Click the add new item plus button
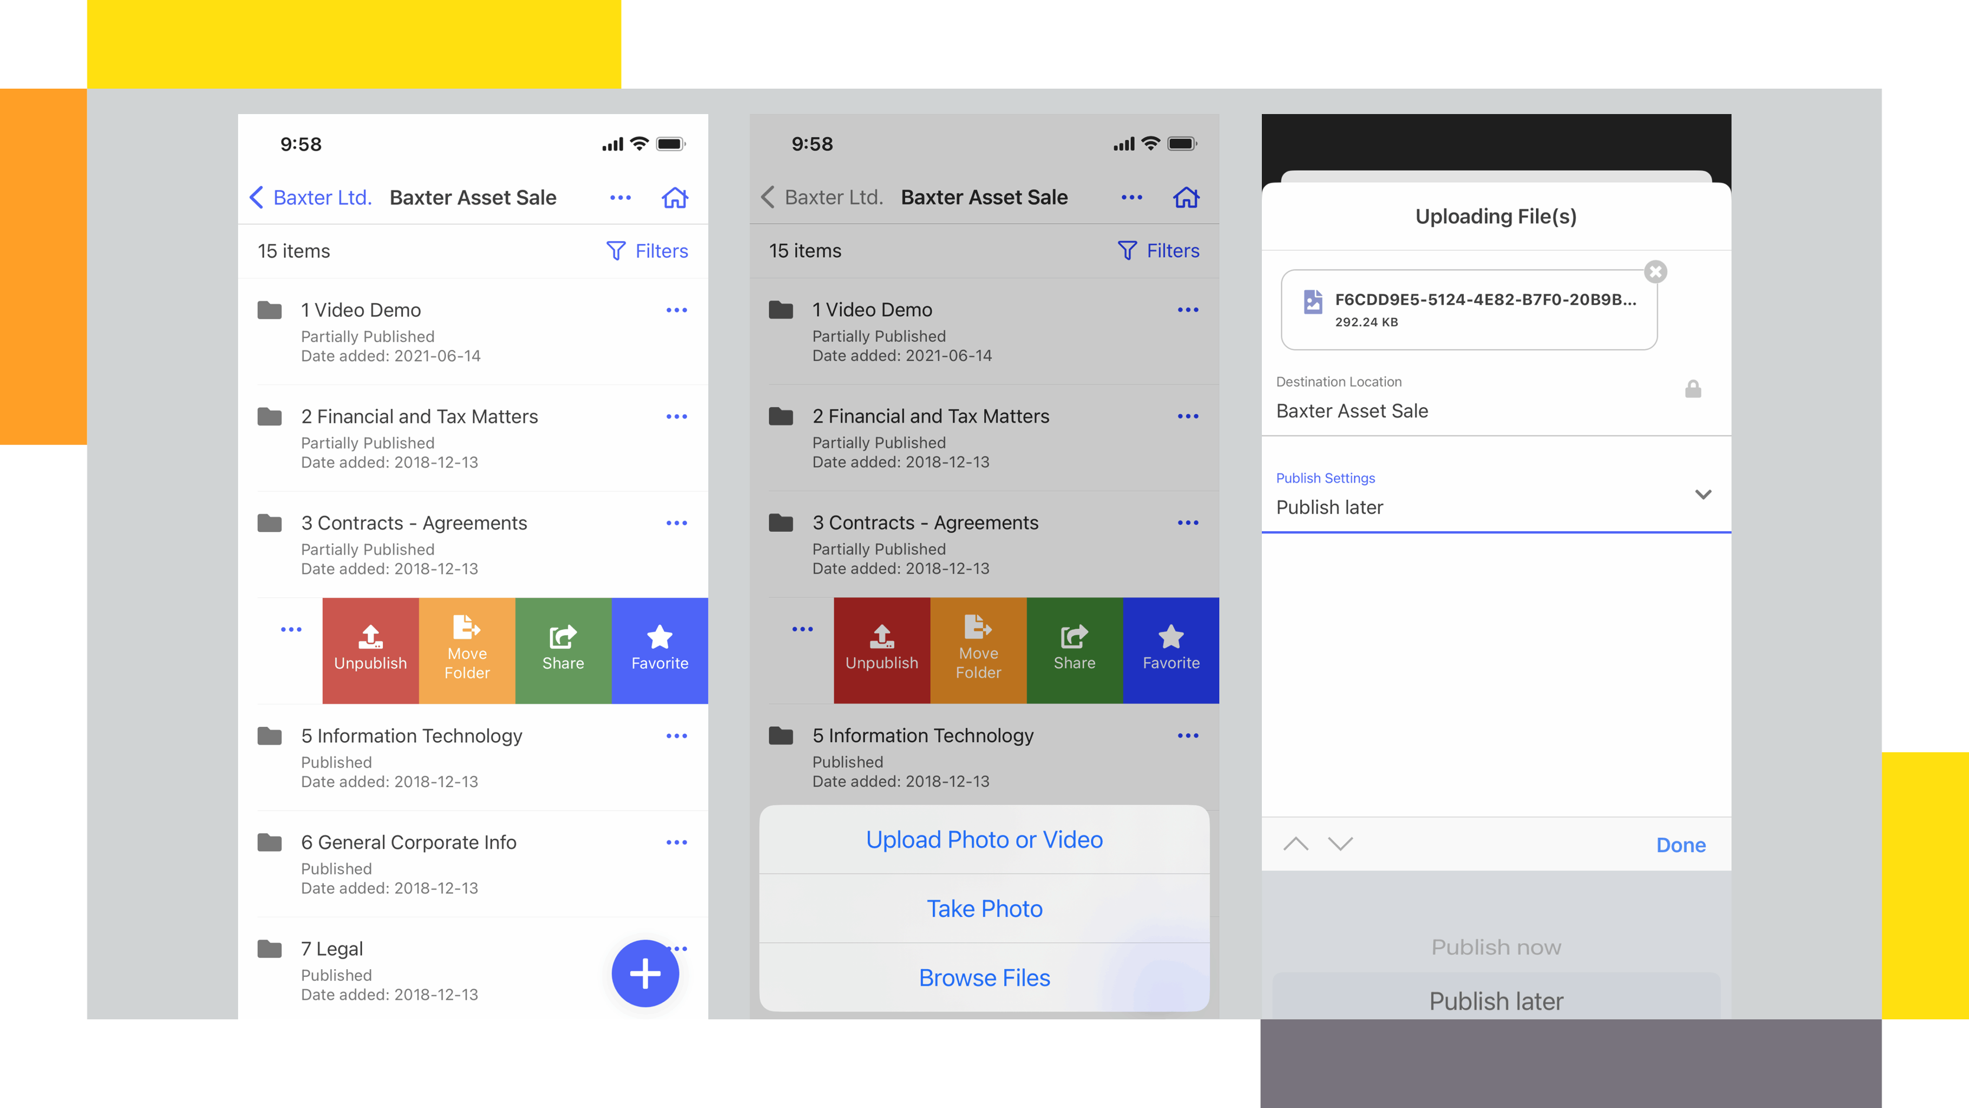Viewport: 1969px width, 1108px height. pyautogui.click(x=645, y=971)
